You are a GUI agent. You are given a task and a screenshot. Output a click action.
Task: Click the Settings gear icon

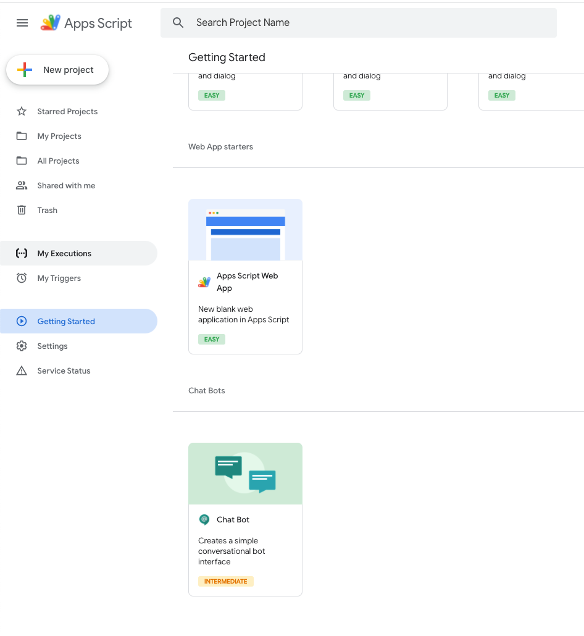click(22, 346)
